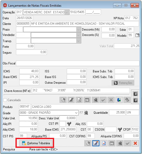Viewport: 142px width, 154px height.
Task: Open the Prazo dropdown list
Action: coord(78,30)
